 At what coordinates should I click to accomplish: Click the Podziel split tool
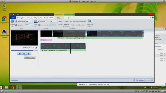pyautogui.click(x=60, y=22)
